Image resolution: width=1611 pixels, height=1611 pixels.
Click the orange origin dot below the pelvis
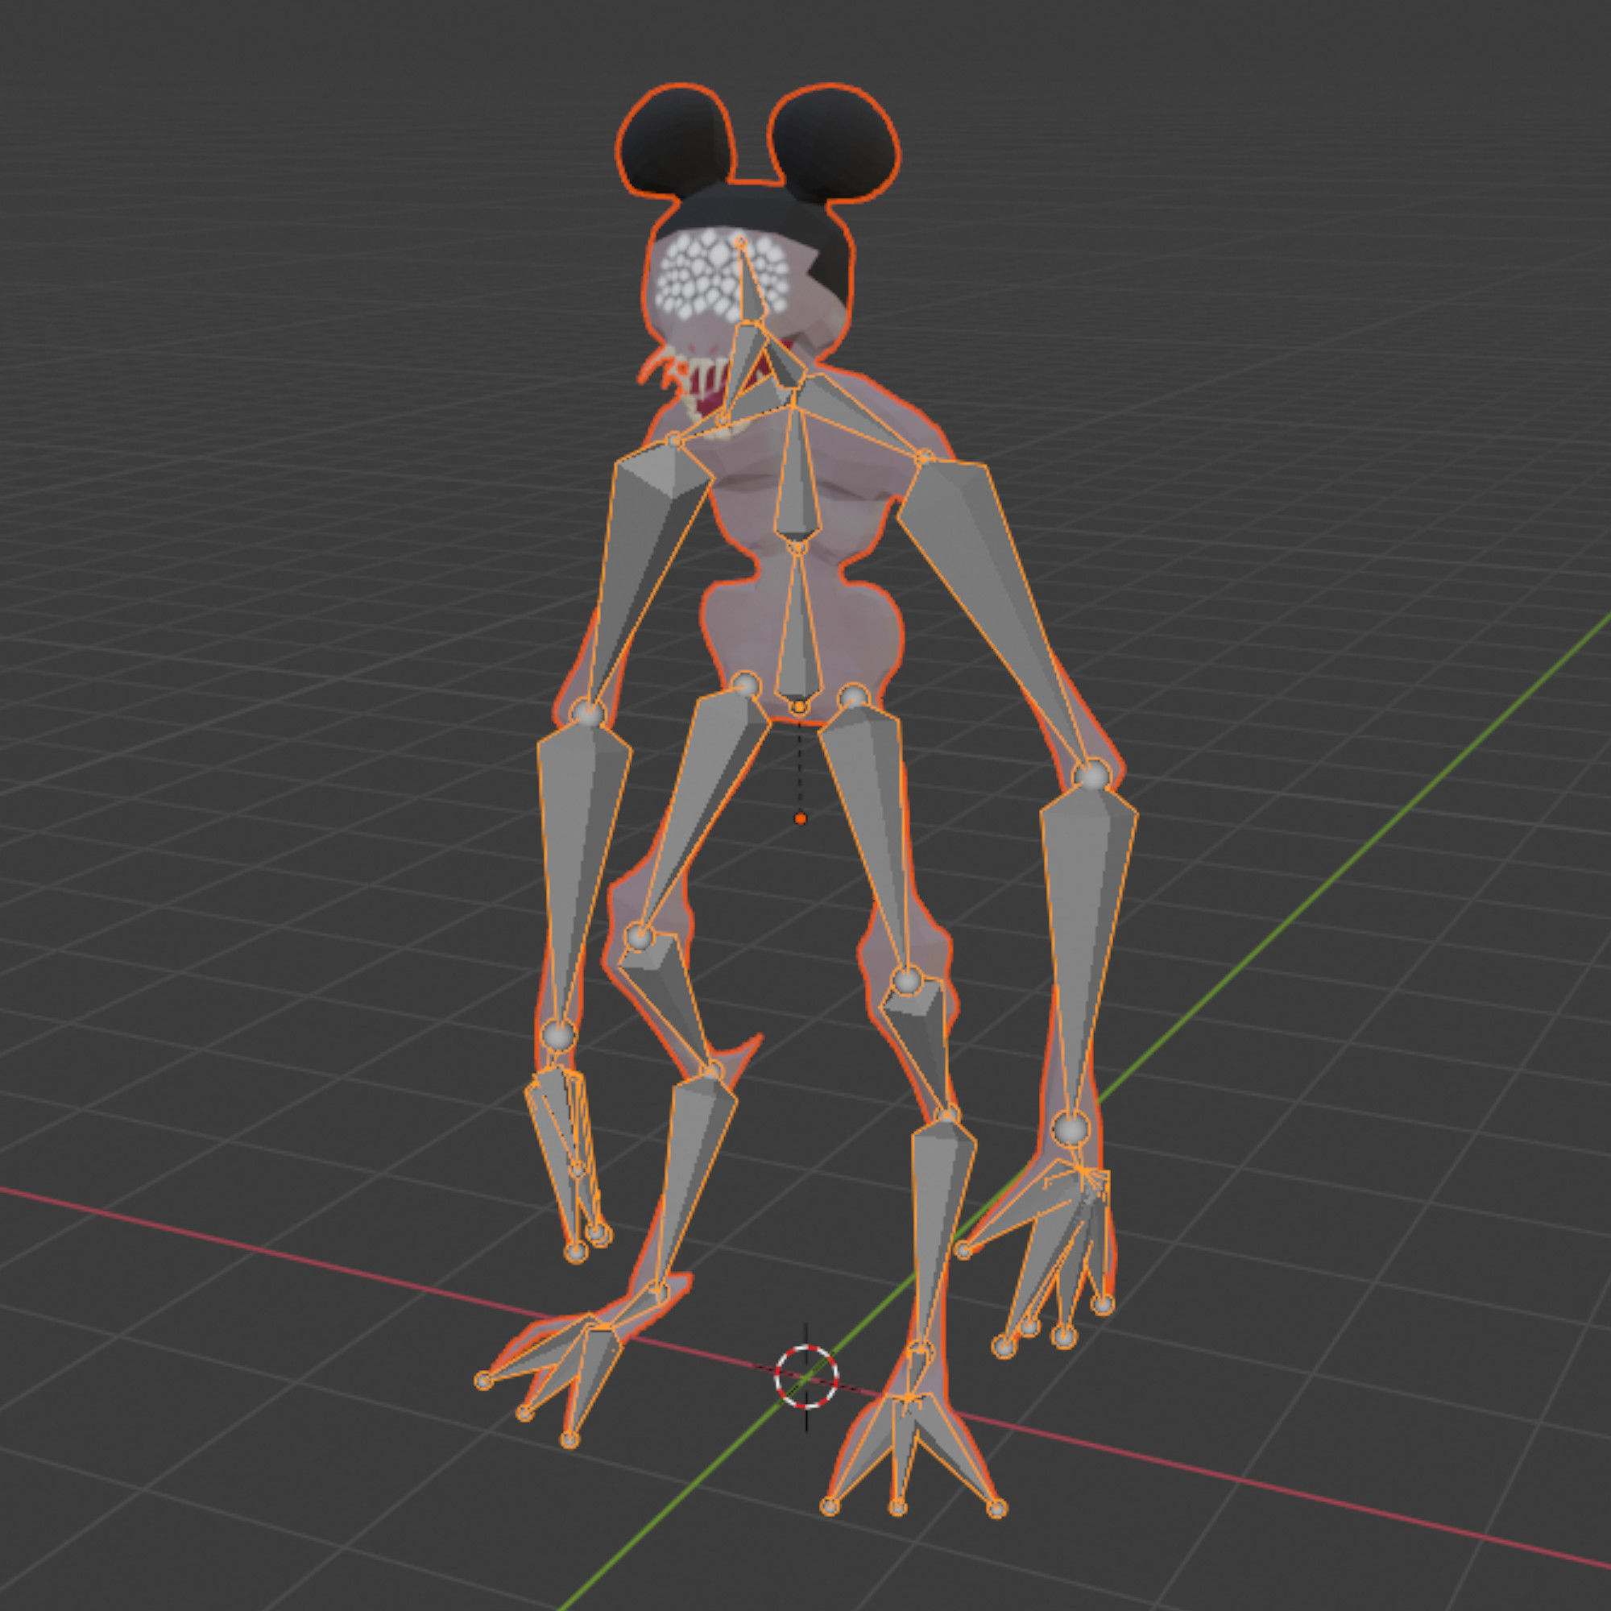tap(801, 819)
